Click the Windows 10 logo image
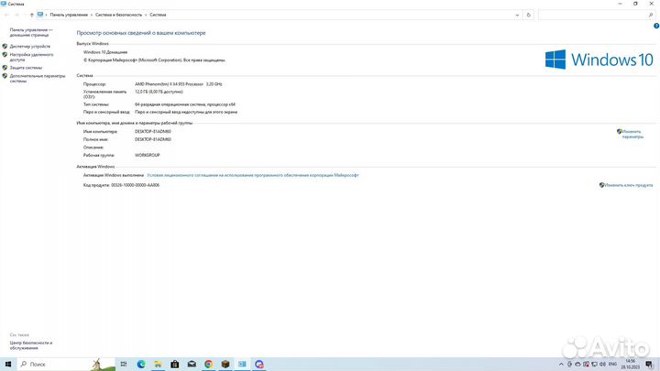This screenshot has height=371, width=660. tap(599, 60)
